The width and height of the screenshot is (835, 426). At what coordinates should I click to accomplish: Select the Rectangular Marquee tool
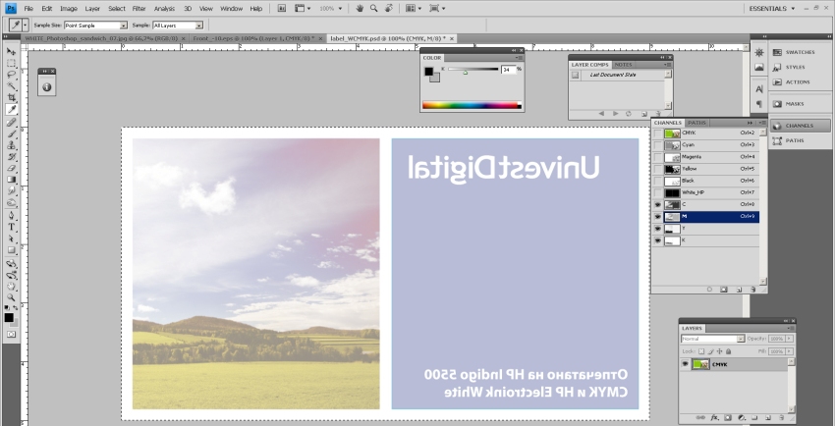pos(11,63)
